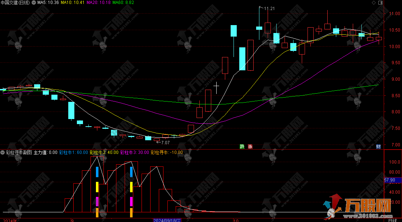
Task: Click the MA60: 8.82 label
Action: (x=123, y=3)
